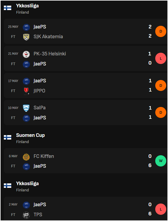Click the FC Kiffen club badge
168x221 pixels.
(26, 157)
